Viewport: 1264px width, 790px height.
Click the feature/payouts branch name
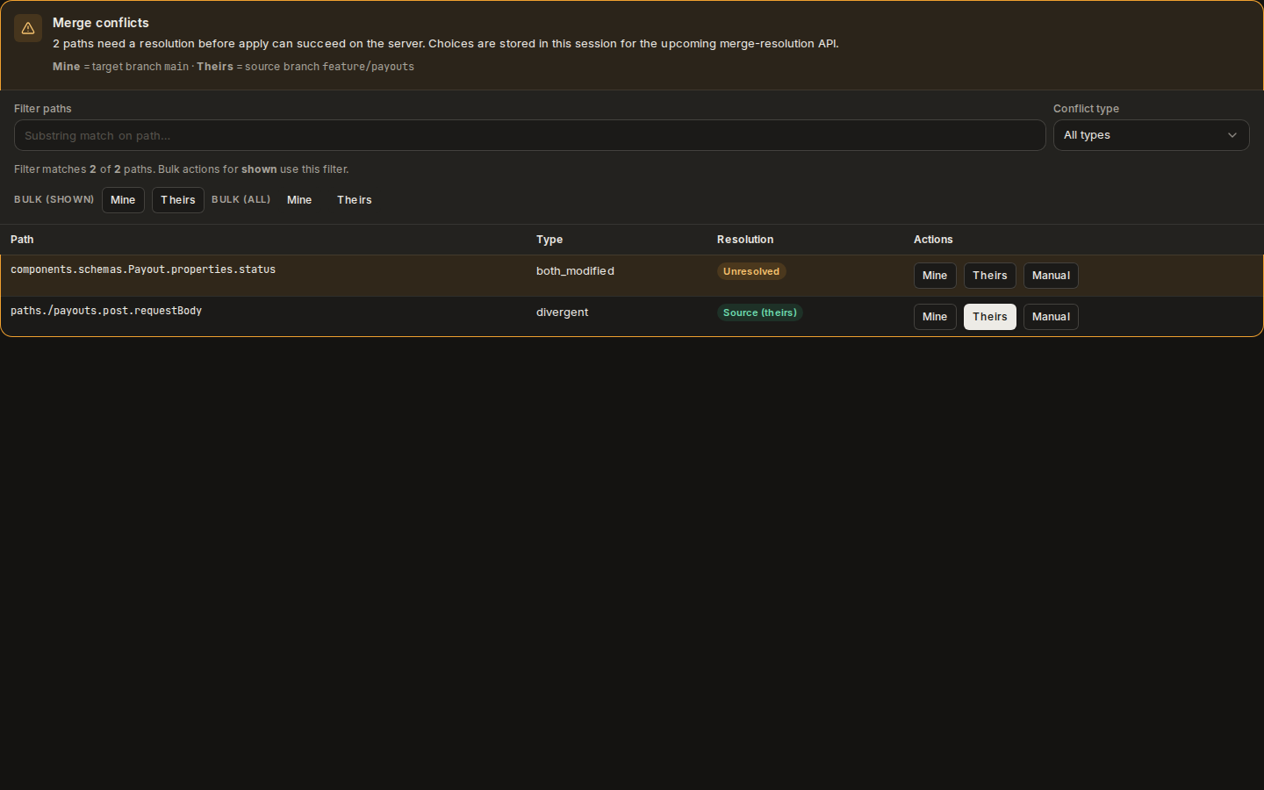(x=368, y=67)
